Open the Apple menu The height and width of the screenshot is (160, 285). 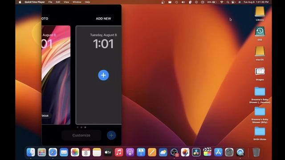[20, 2]
